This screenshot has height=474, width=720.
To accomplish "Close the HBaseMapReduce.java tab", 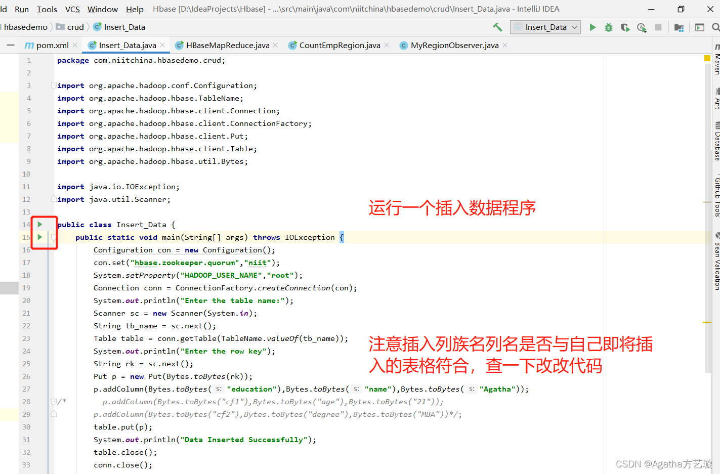I will pos(275,45).
